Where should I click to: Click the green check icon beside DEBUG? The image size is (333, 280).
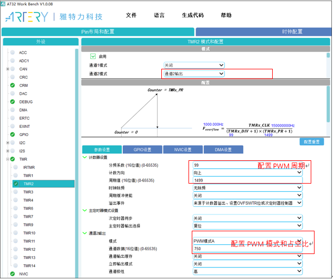[12, 102]
